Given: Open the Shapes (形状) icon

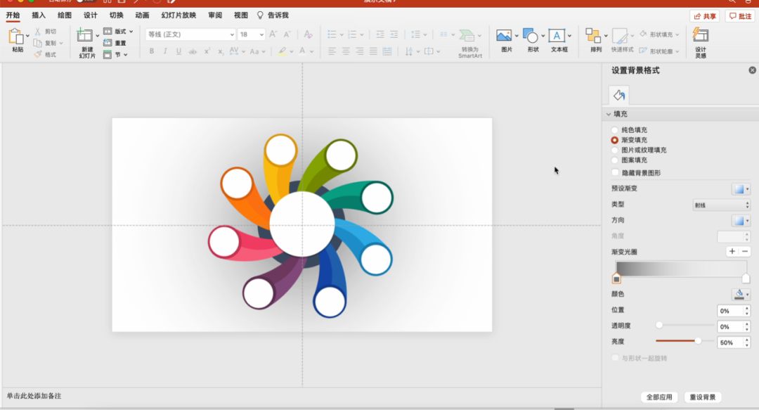Looking at the screenshot, I should click(531, 35).
